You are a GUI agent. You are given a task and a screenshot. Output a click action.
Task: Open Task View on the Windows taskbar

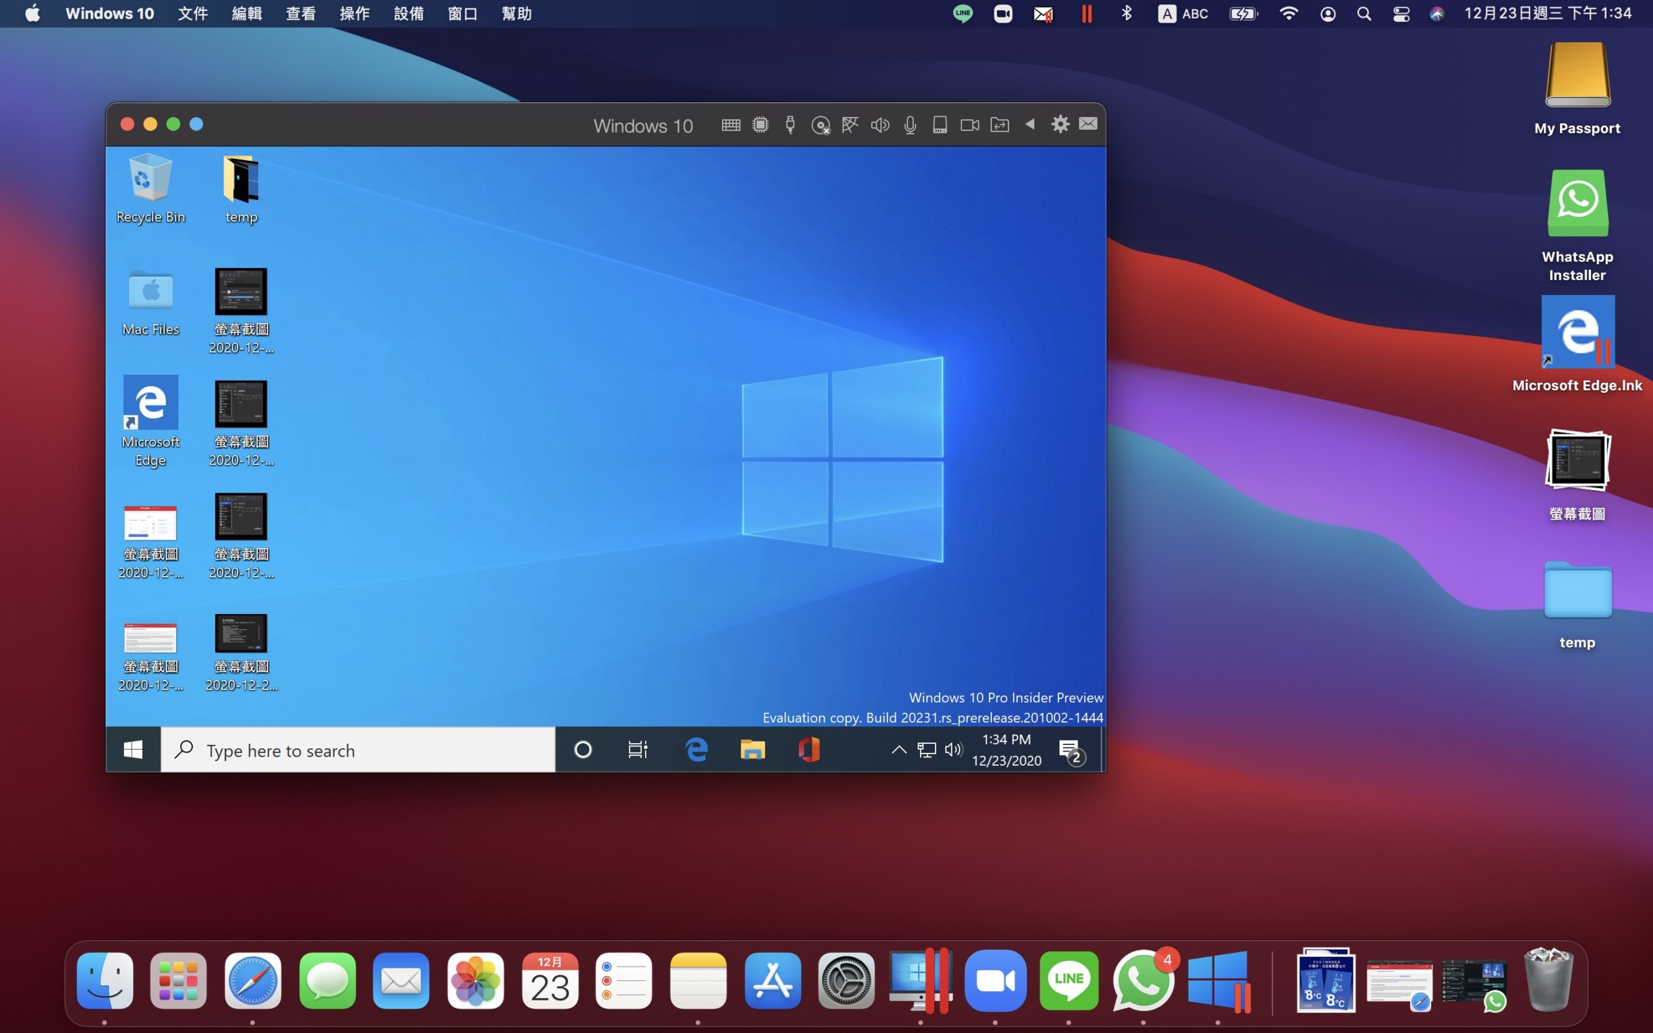[637, 750]
